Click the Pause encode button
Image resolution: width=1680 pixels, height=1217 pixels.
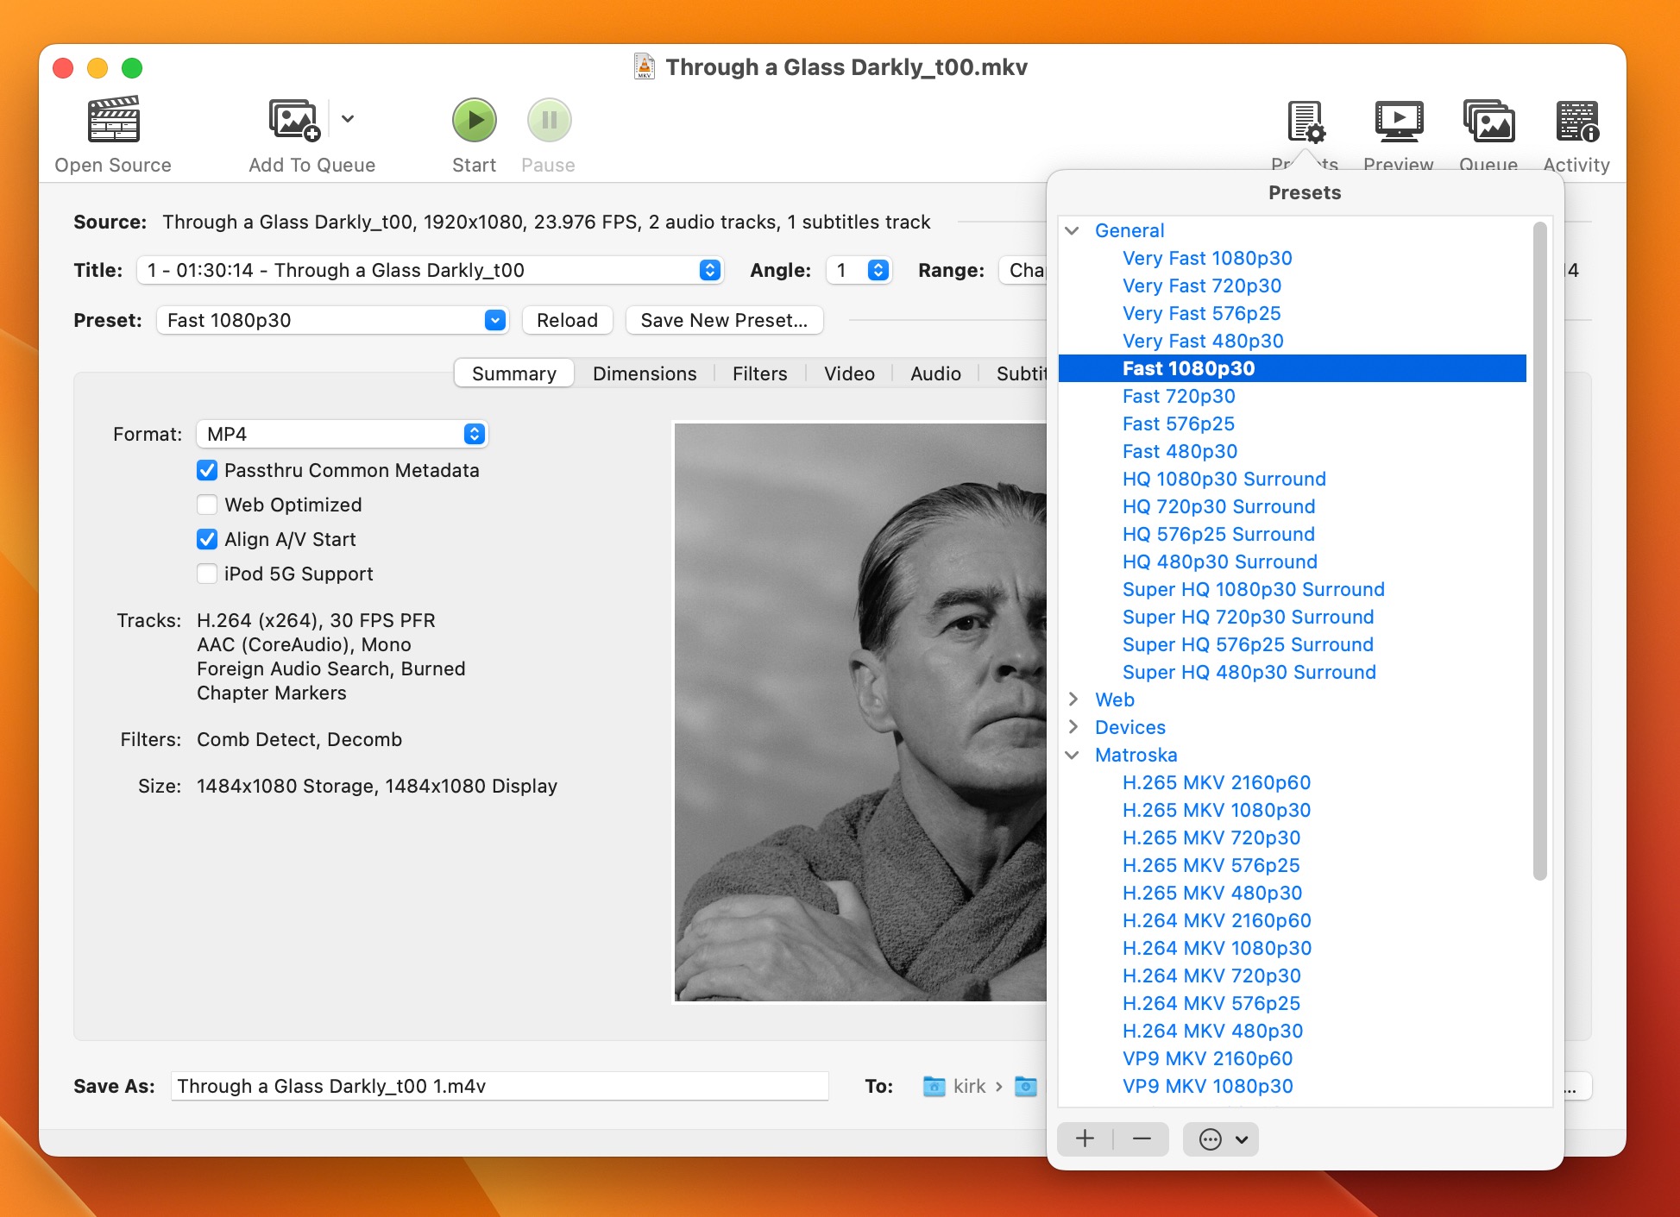click(549, 120)
